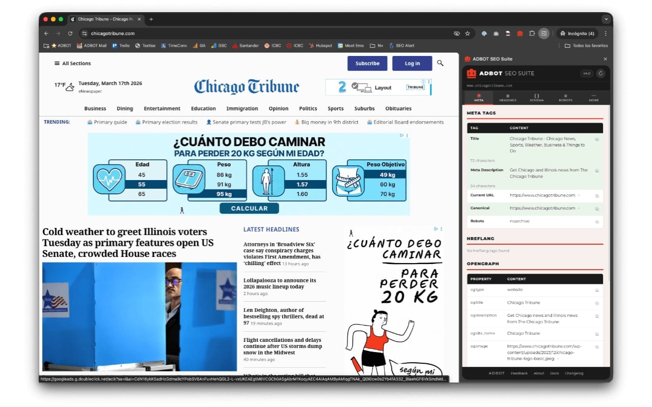652x407 pixels.
Task: Select the Meta tab
Action: (479, 98)
